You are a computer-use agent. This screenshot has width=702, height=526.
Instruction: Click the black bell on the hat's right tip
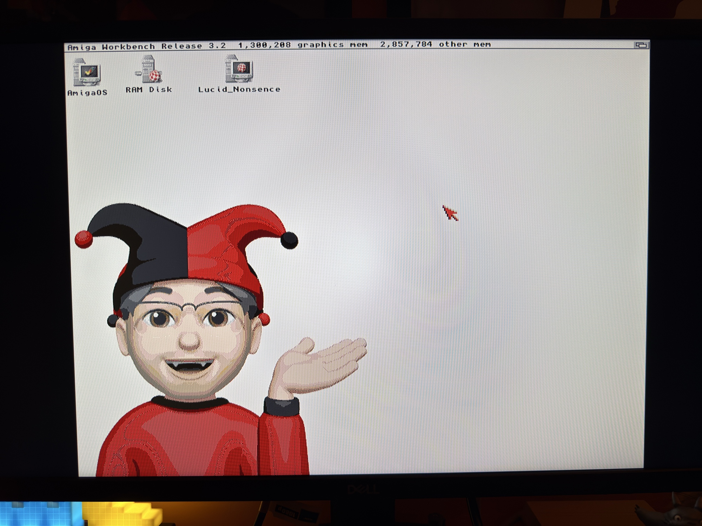click(x=289, y=240)
